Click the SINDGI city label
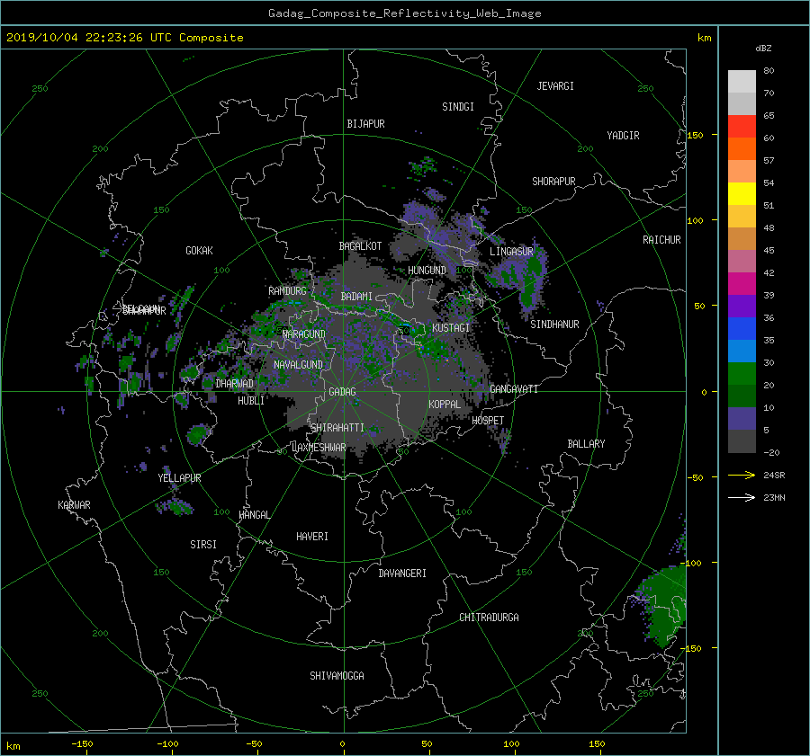The image size is (810, 756). point(458,107)
